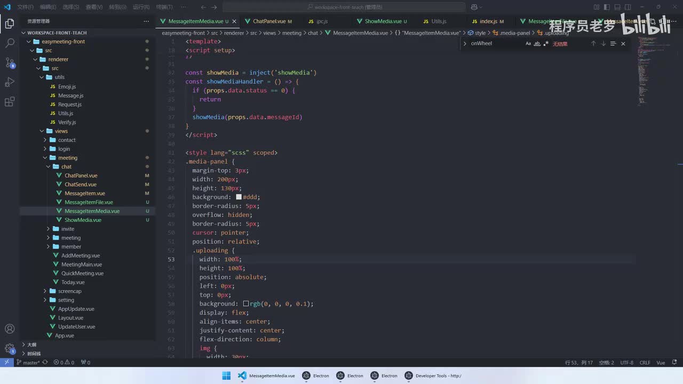Toggle Match Case in the find widget
Image resolution: width=683 pixels, height=384 pixels.
tap(528, 44)
